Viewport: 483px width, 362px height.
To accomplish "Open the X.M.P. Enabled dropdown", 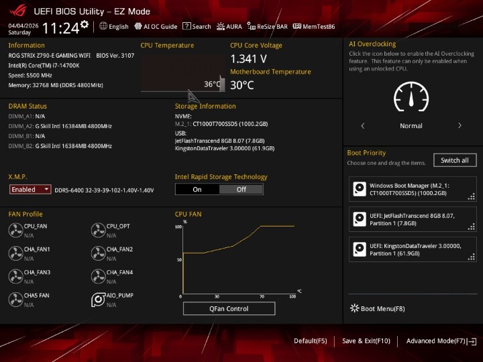I will coord(30,189).
